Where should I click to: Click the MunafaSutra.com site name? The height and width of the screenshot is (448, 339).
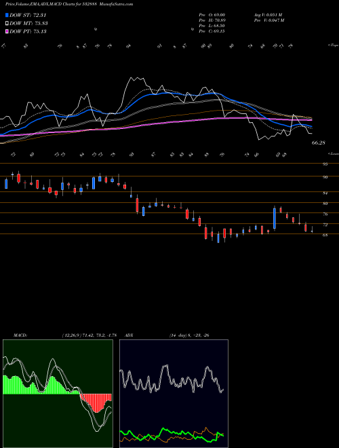pyautogui.click(x=117, y=4)
